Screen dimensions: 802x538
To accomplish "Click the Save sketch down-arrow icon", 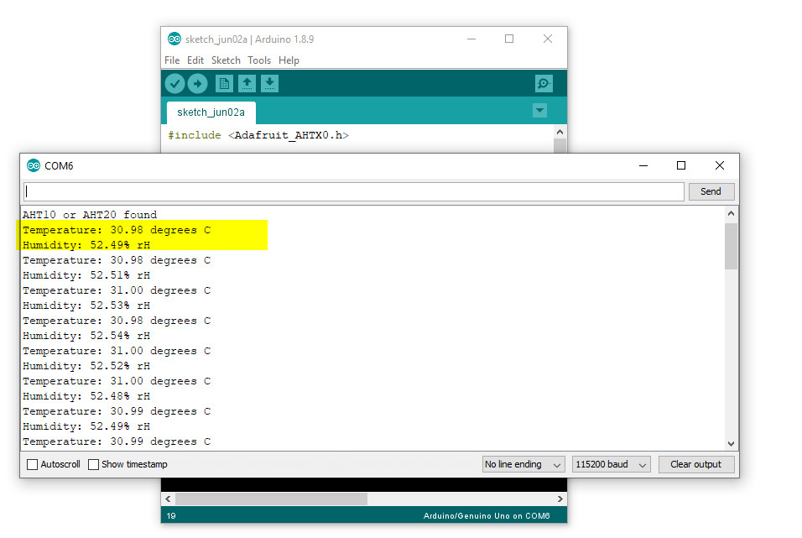I will [269, 83].
